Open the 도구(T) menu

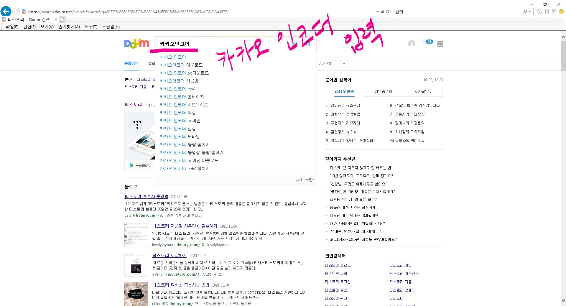tap(91, 27)
